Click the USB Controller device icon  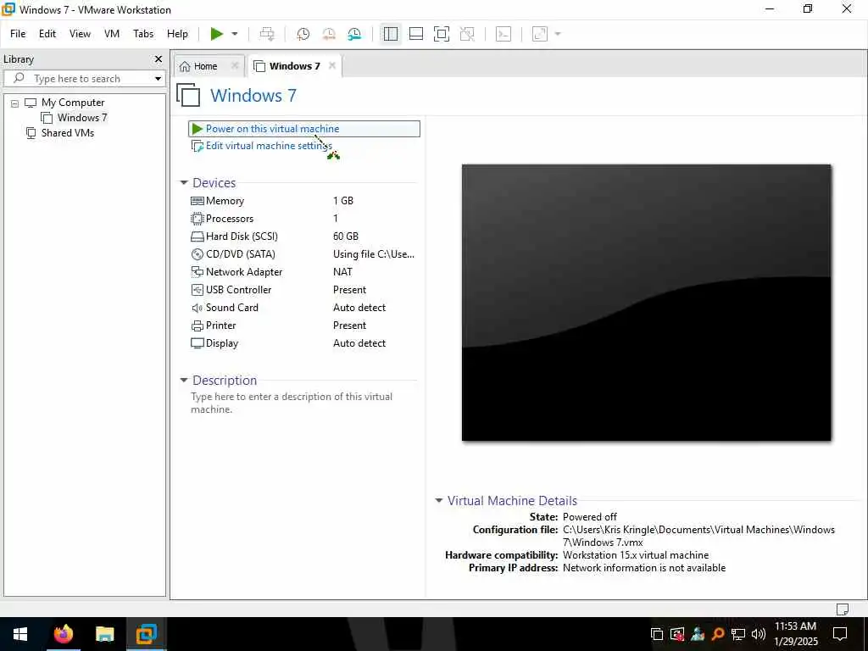coord(197,290)
